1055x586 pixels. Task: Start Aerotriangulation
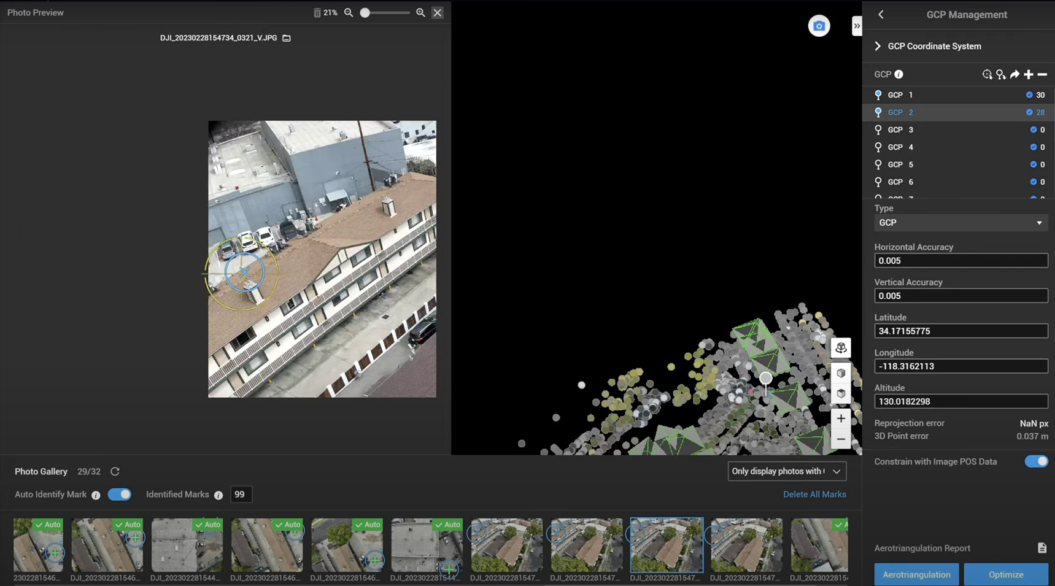click(x=916, y=574)
